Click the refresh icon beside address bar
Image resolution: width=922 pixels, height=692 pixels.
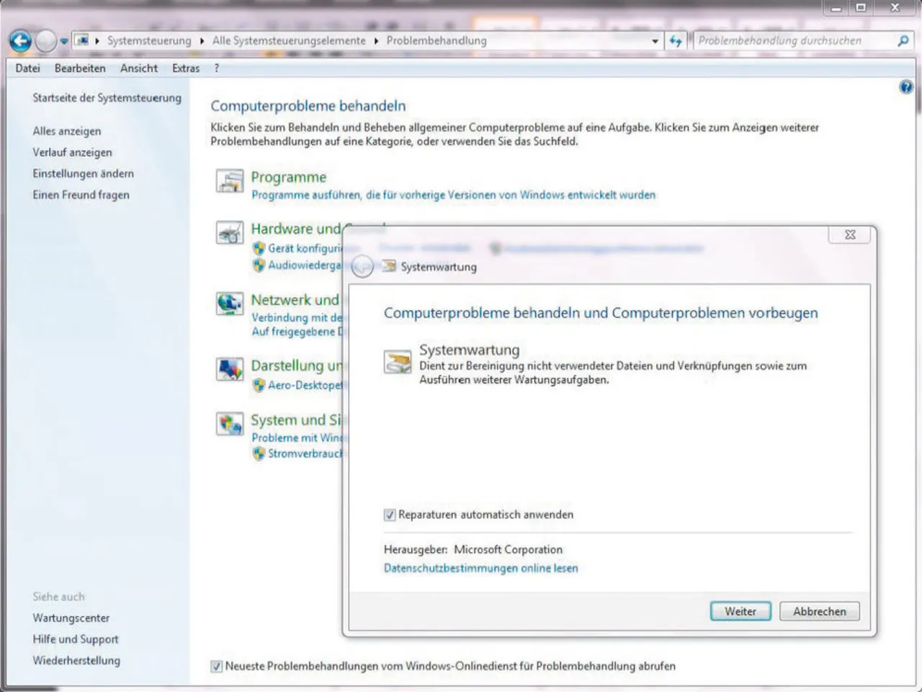(675, 41)
